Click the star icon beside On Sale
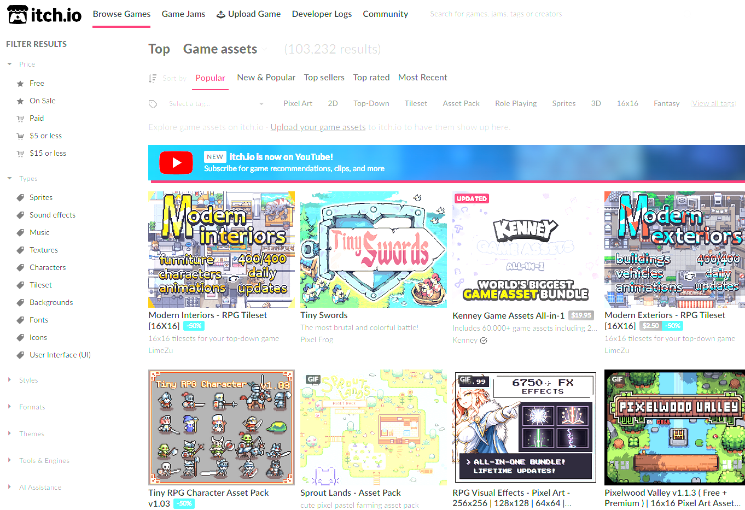Viewport: 745px width, 510px height. tap(20, 101)
